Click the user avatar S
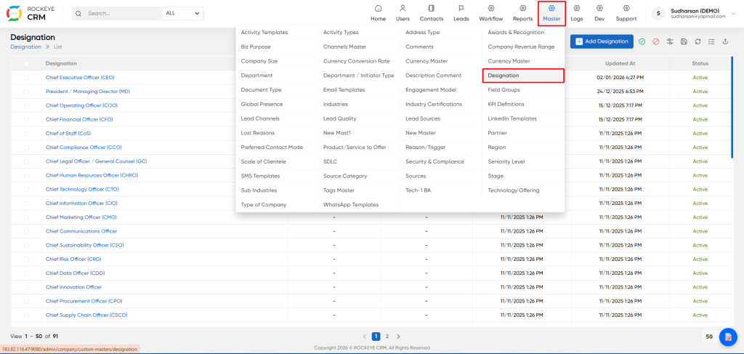 pyautogui.click(x=658, y=13)
